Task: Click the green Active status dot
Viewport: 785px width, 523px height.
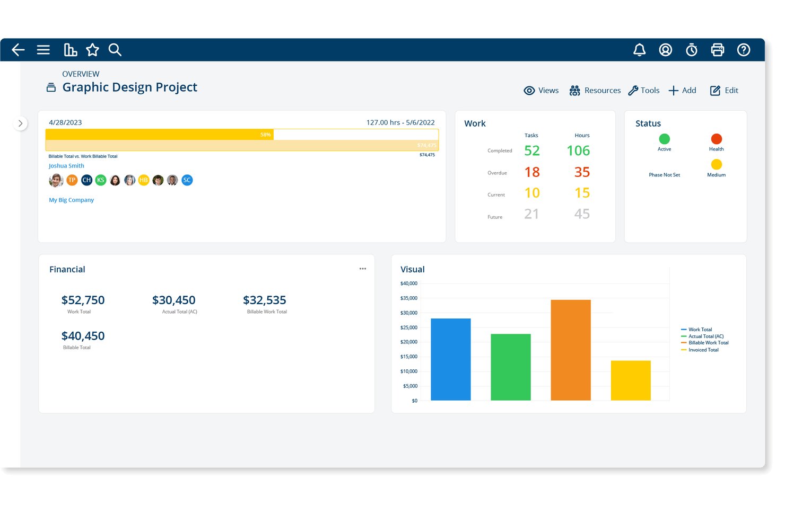Action: click(664, 139)
